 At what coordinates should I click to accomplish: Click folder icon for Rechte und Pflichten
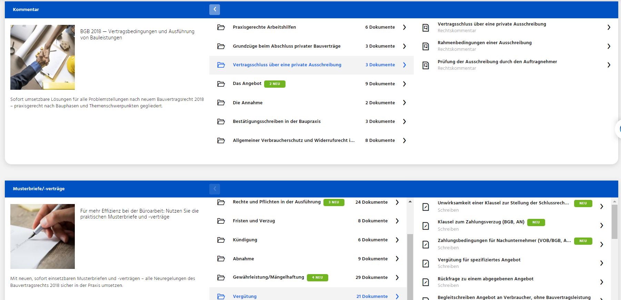[221, 202]
